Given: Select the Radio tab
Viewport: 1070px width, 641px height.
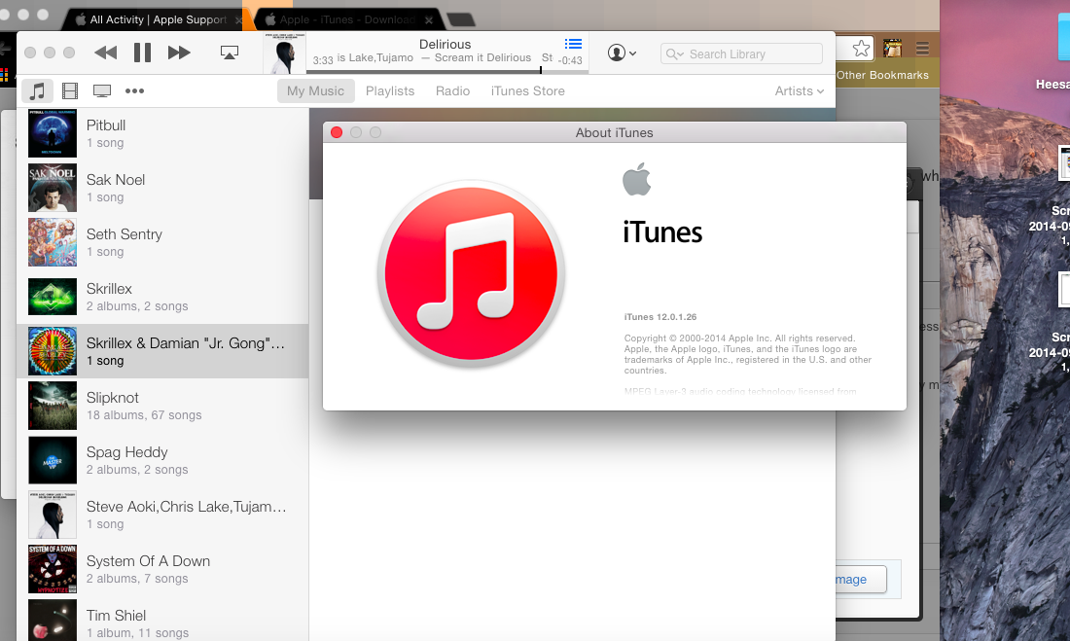Looking at the screenshot, I should coord(452,90).
